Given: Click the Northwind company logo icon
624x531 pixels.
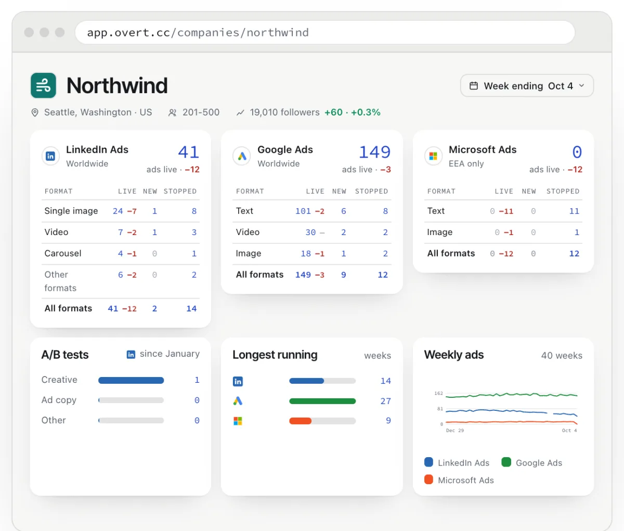Looking at the screenshot, I should coord(43,85).
